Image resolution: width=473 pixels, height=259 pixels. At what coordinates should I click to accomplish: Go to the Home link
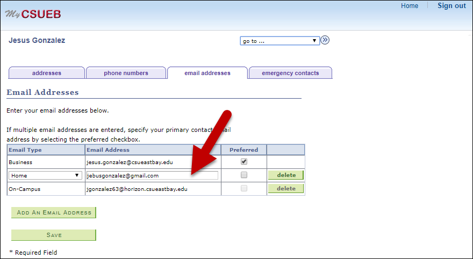tap(410, 6)
